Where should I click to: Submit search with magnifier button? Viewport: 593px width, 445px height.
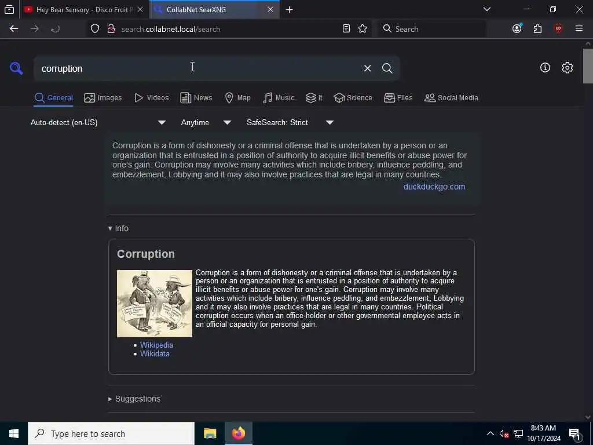point(387,68)
